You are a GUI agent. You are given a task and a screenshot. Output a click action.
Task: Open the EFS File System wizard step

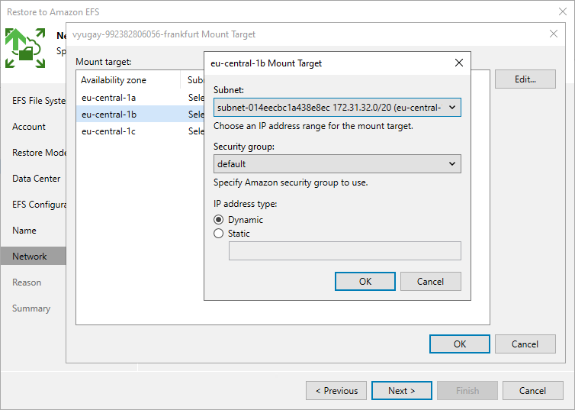38,101
